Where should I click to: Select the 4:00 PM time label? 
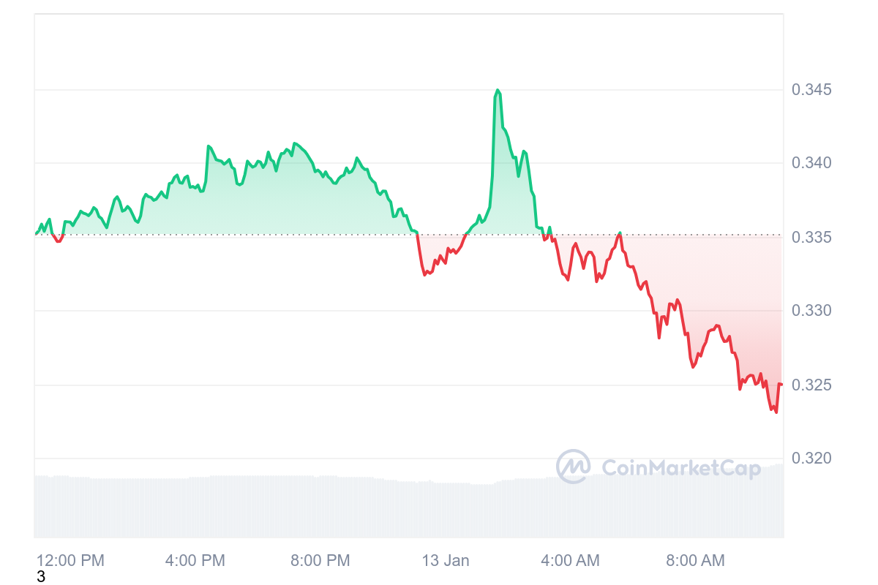[x=195, y=561]
